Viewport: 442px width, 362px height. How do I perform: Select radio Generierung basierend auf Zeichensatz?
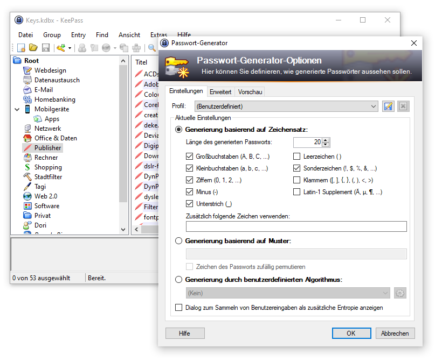click(179, 130)
